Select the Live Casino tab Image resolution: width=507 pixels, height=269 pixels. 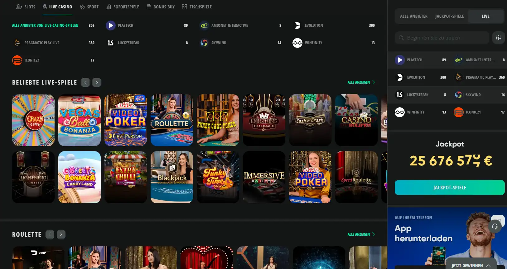tap(57, 7)
